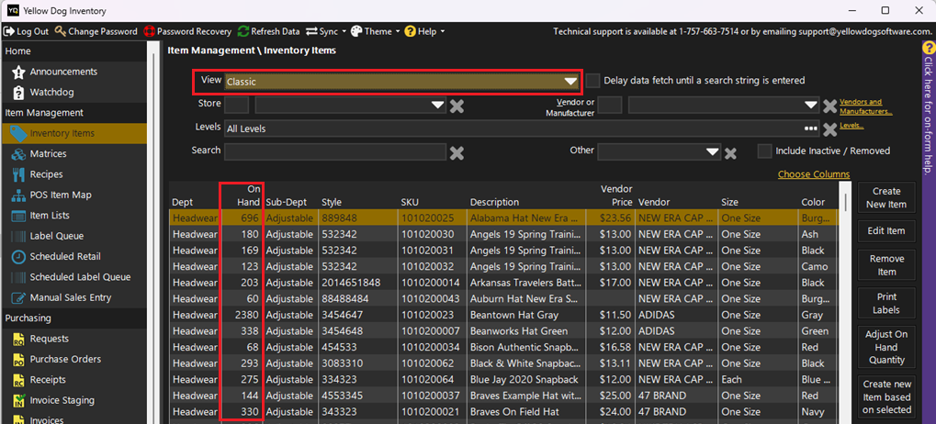Image resolution: width=936 pixels, height=424 pixels.
Task: Open Announcements from the sidebar
Action: 62,72
